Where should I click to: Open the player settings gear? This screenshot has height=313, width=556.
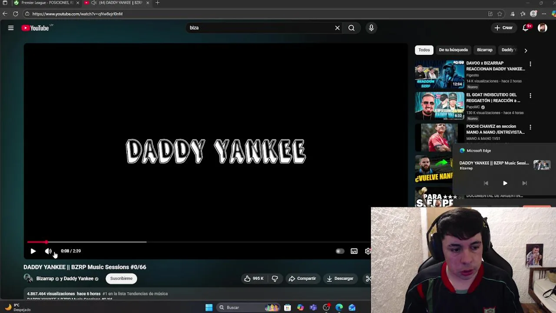[368, 251]
